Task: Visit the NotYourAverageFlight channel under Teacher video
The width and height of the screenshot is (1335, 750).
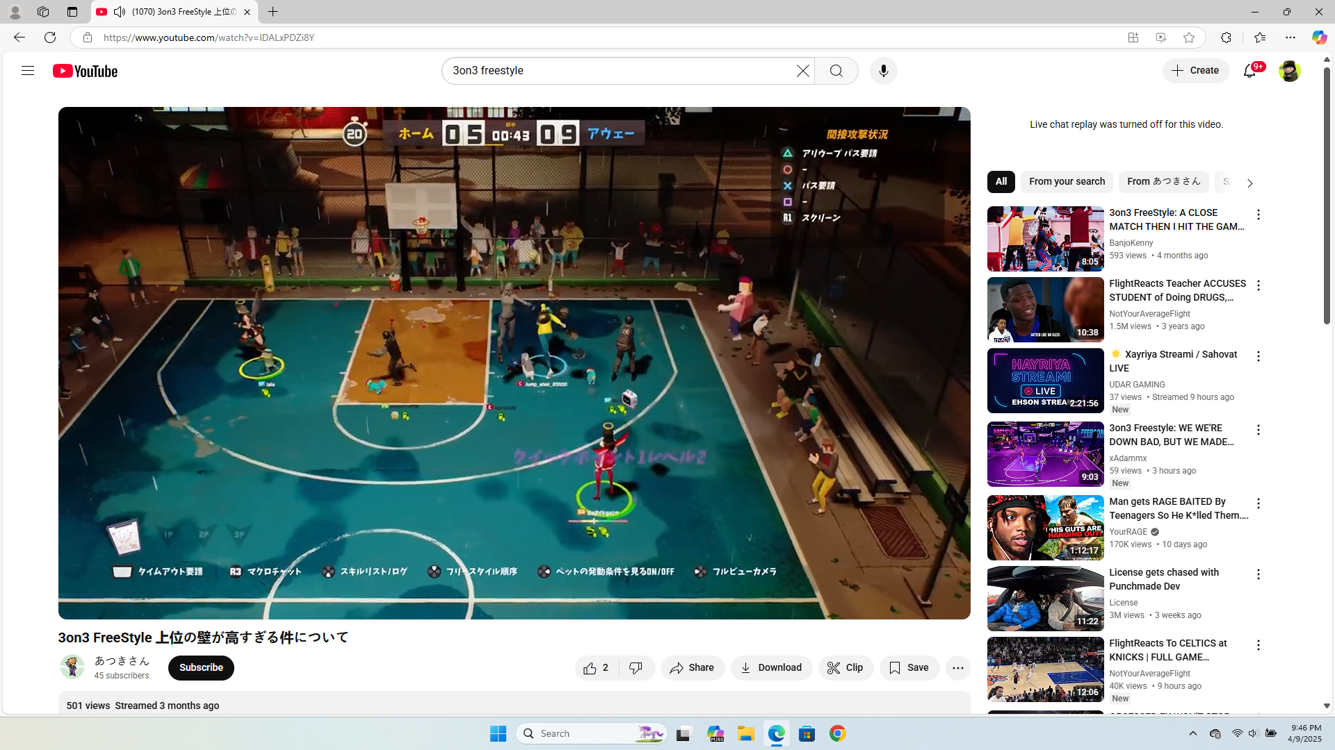Action: 1150,314
